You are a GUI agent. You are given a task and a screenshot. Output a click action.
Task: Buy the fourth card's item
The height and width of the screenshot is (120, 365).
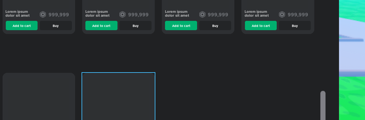coord(295,26)
